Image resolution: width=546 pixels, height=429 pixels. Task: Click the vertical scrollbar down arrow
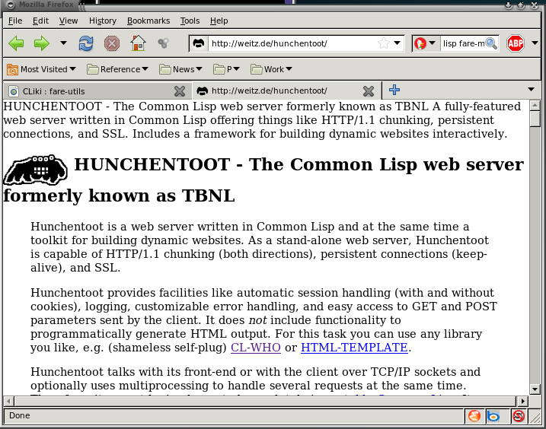point(535,389)
